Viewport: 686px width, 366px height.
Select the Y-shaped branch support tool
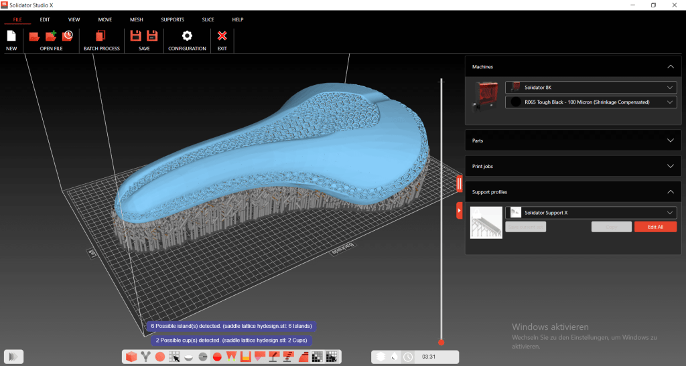click(145, 357)
